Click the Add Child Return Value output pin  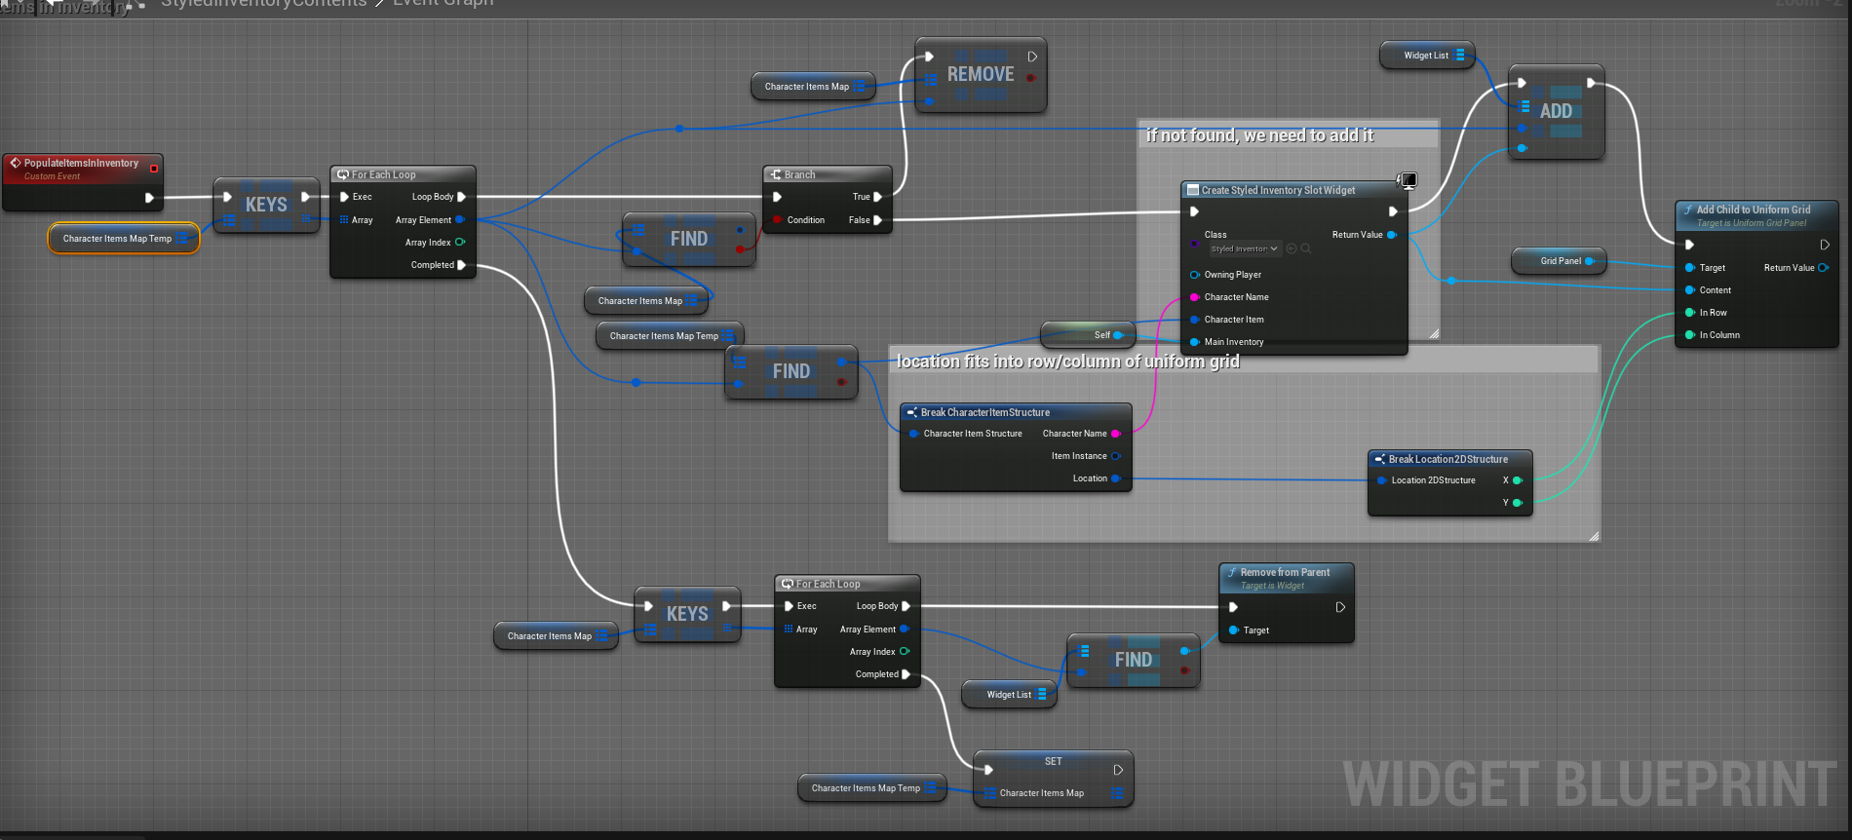1823,268
